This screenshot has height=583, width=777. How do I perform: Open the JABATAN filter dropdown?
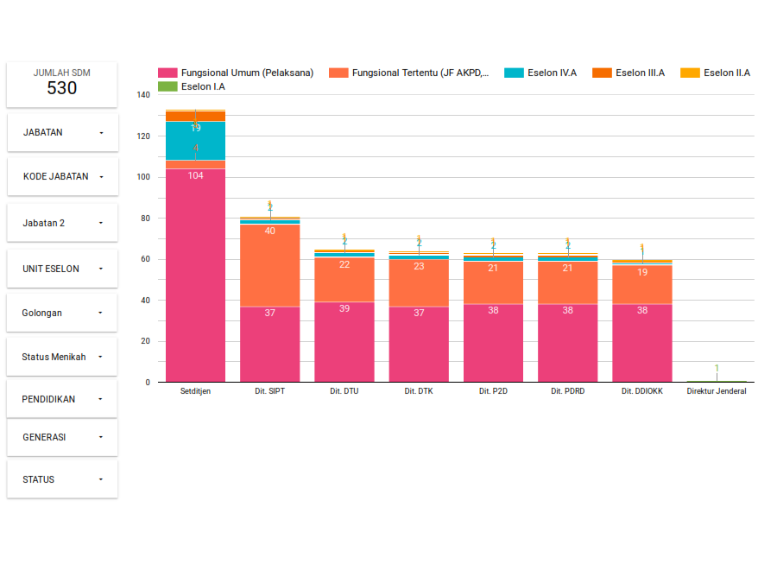tap(61, 132)
